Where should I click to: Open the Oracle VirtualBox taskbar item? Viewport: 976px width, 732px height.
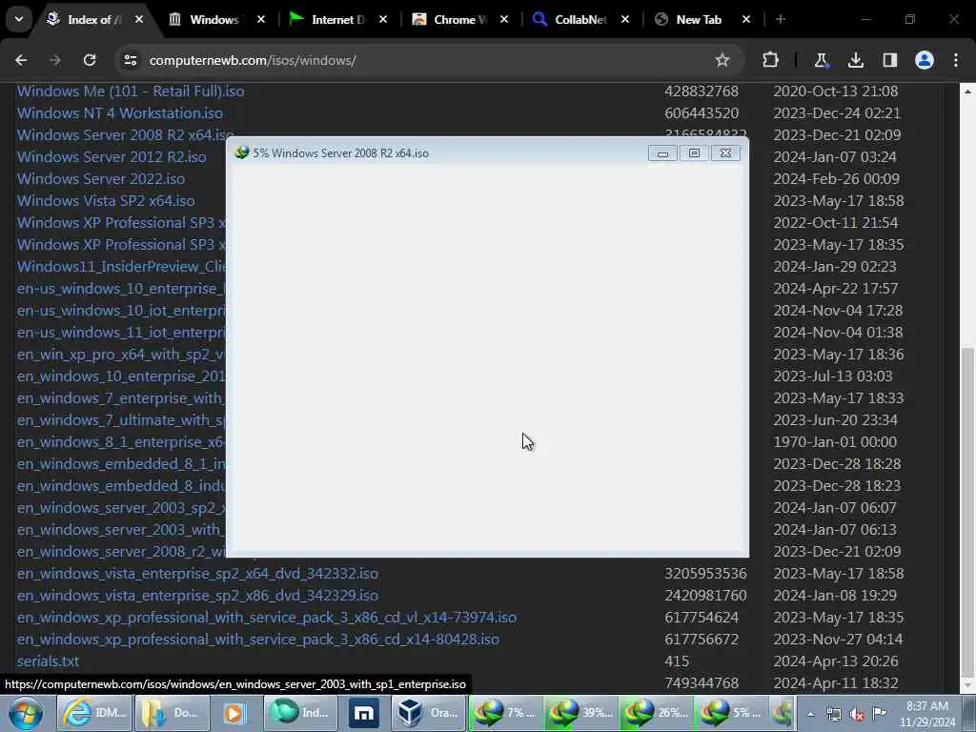click(429, 713)
